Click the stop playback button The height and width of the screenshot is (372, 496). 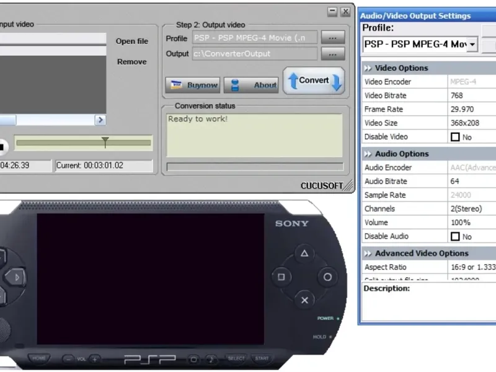click(2, 147)
